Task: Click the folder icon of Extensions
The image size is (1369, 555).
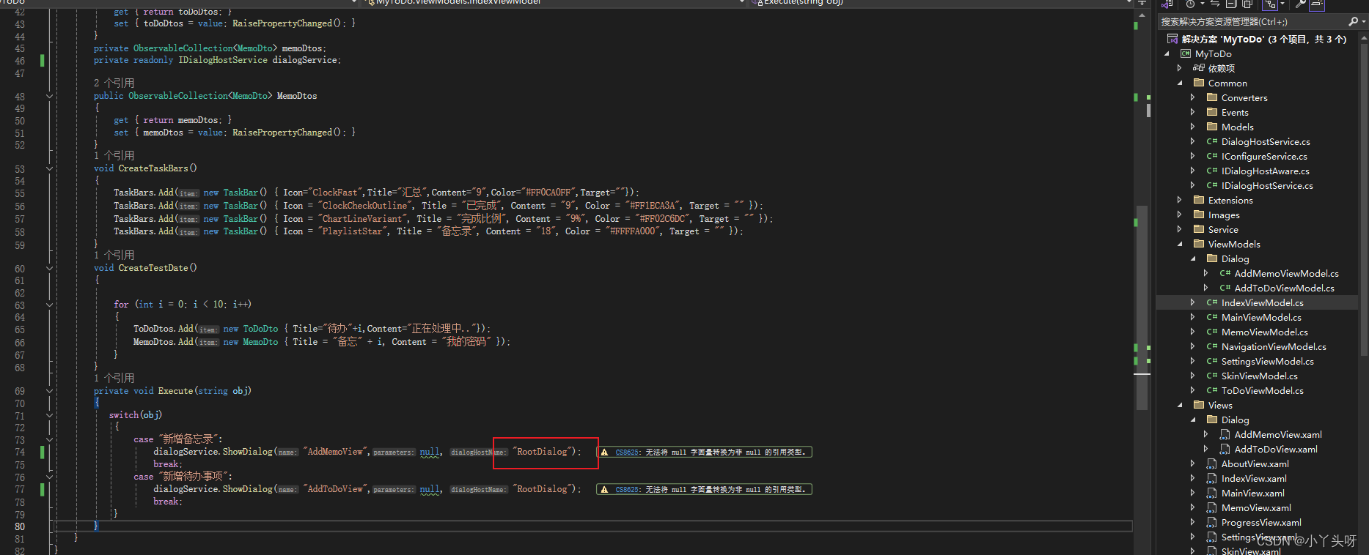Action: coord(1199,200)
